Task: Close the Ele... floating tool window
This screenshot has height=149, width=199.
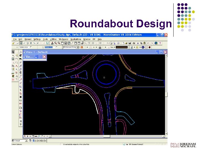Action: coord(44,57)
